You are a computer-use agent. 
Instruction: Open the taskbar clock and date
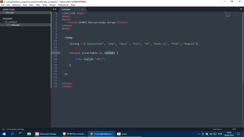click(229, 134)
